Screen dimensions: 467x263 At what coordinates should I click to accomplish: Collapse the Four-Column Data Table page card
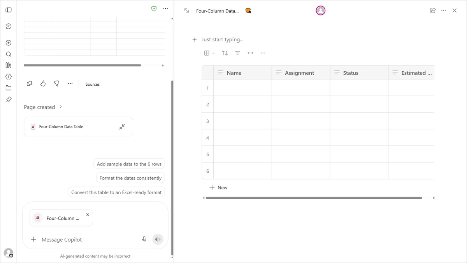[122, 127]
